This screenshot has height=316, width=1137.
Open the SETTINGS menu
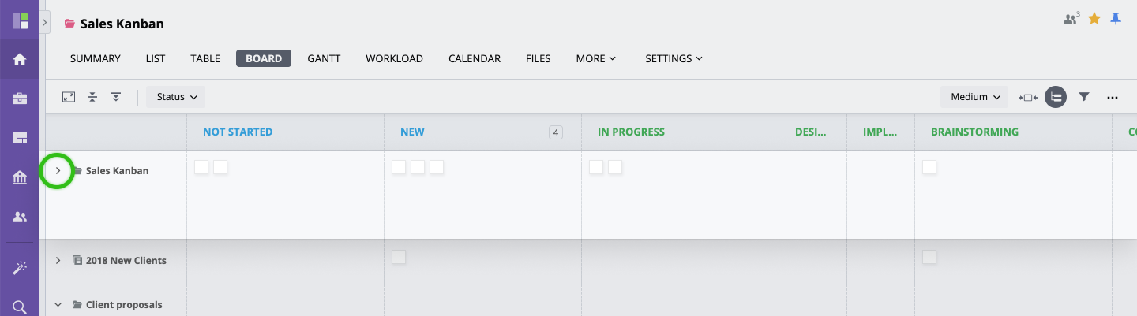pyautogui.click(x=674, y=58)
